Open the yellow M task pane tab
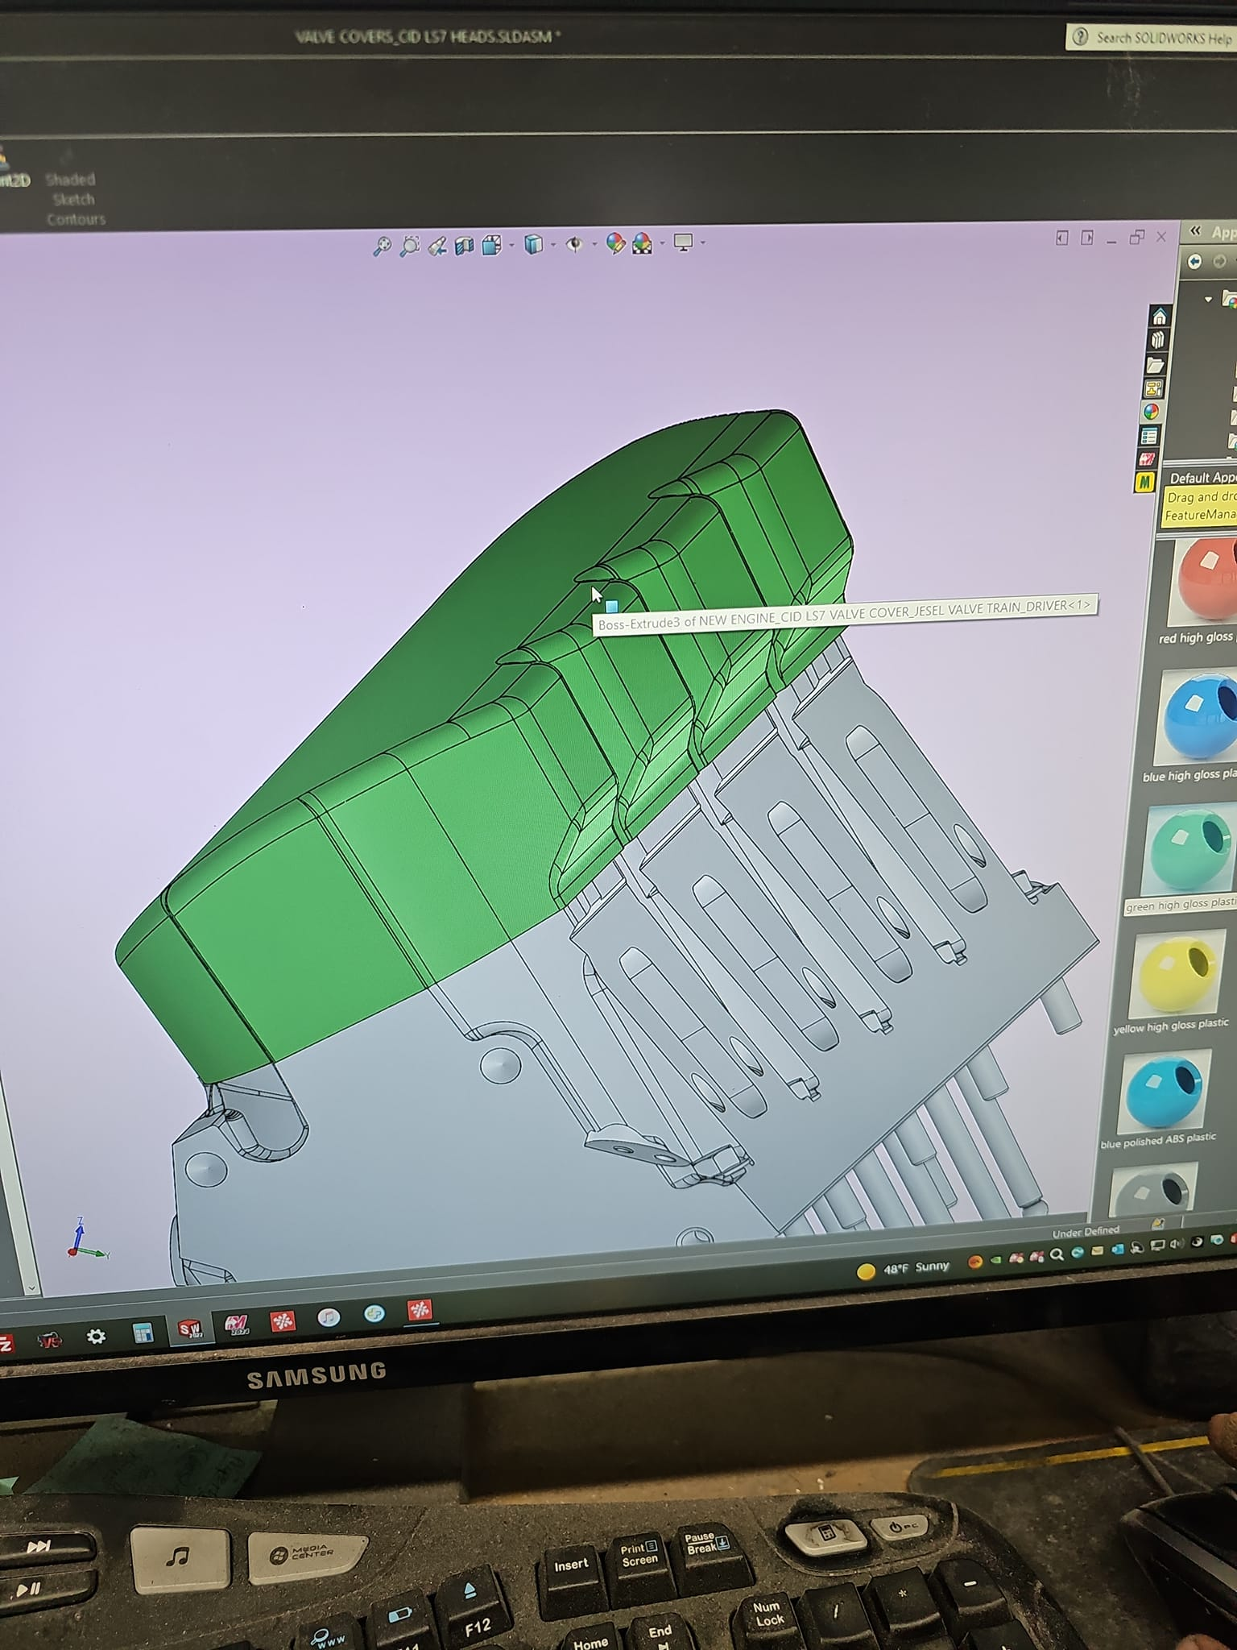The image size is (1237, 1650). (x=1145, y=483)
